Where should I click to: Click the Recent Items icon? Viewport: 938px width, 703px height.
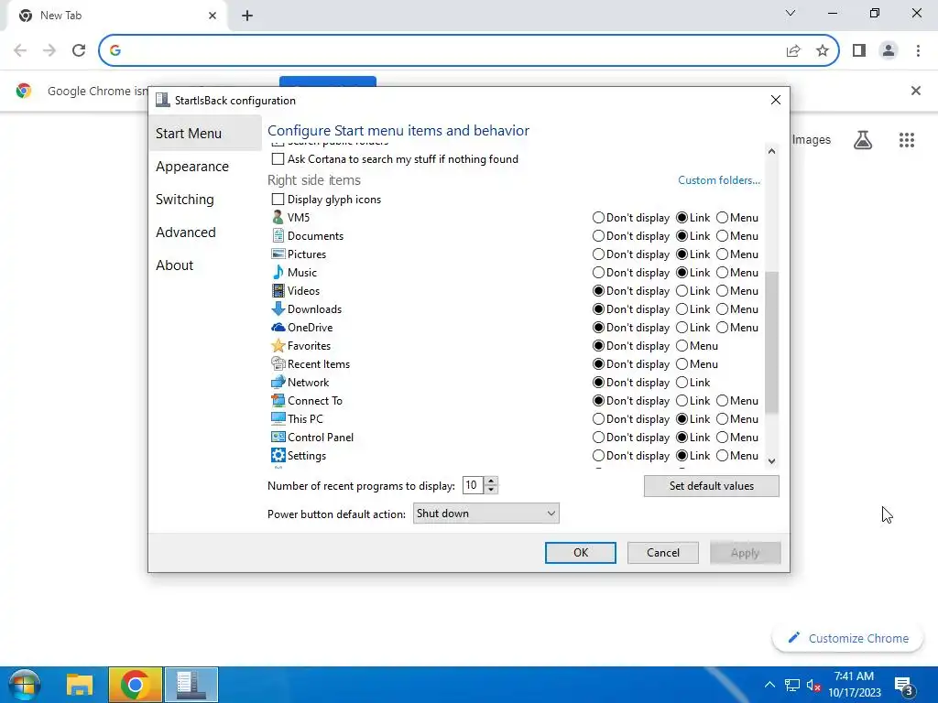tap(278, 363)
